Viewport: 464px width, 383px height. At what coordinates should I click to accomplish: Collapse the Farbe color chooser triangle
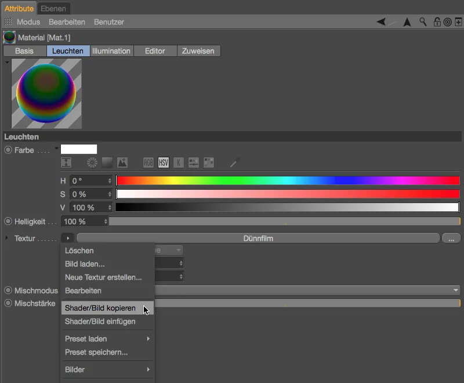56,149
